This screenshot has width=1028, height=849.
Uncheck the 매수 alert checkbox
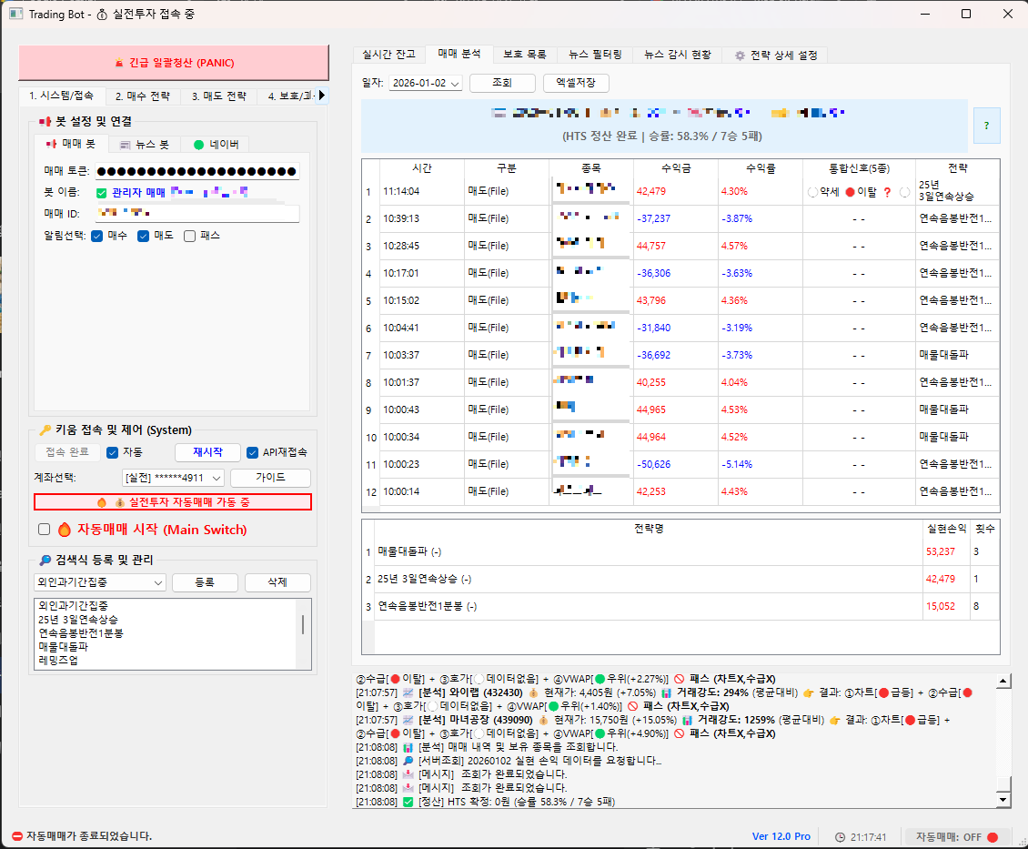click(97, 236)
